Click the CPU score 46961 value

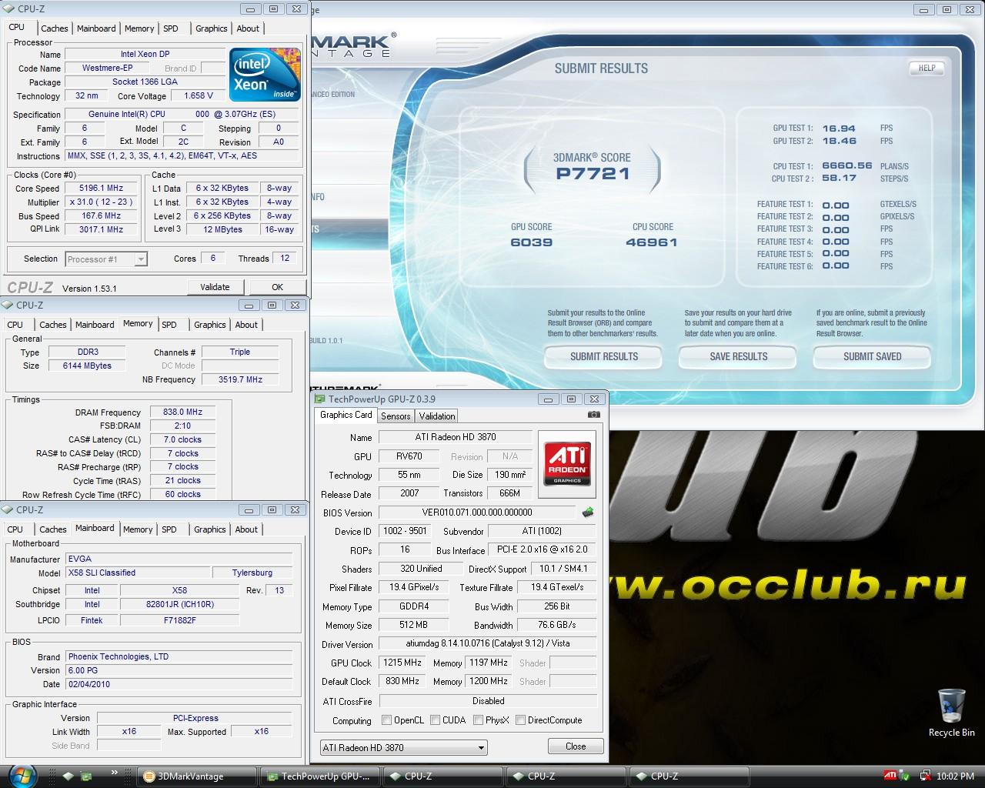652,242
